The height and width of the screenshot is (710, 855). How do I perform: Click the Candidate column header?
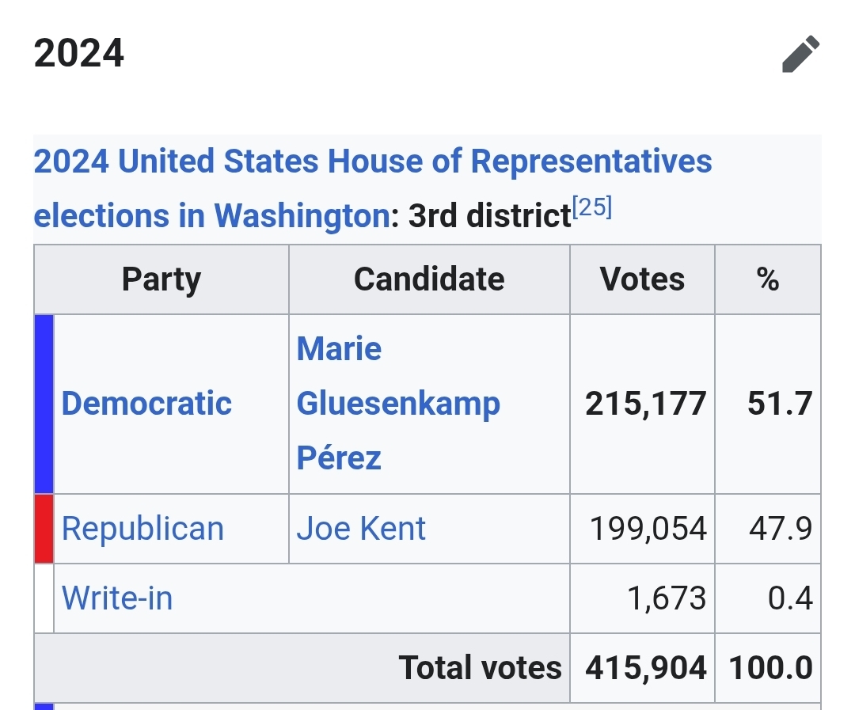click(429, 279)
